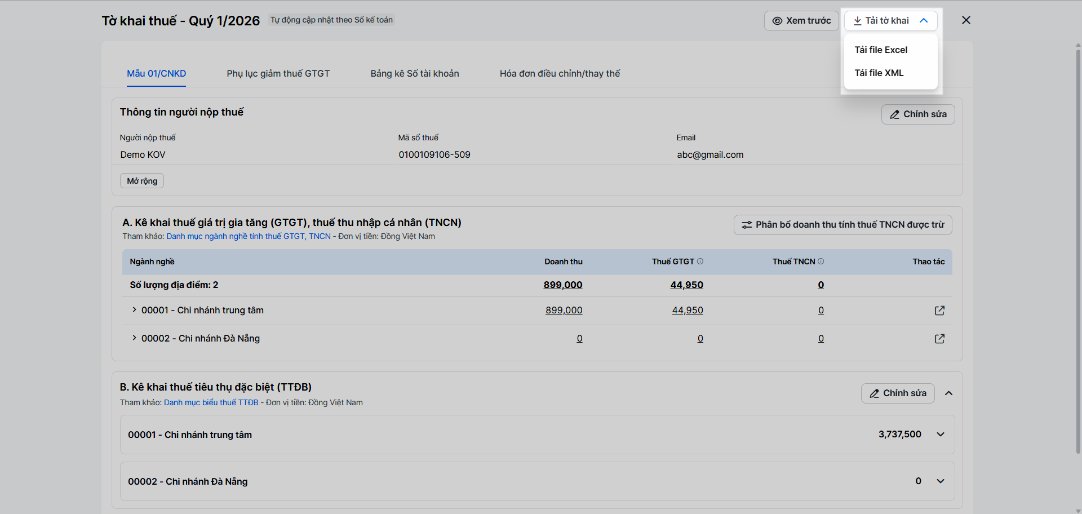This screenshot has height=514, width=1082.
Task: Open Phân bổ doanh thu tính thuế TNCN
Action: coord(842,225)
